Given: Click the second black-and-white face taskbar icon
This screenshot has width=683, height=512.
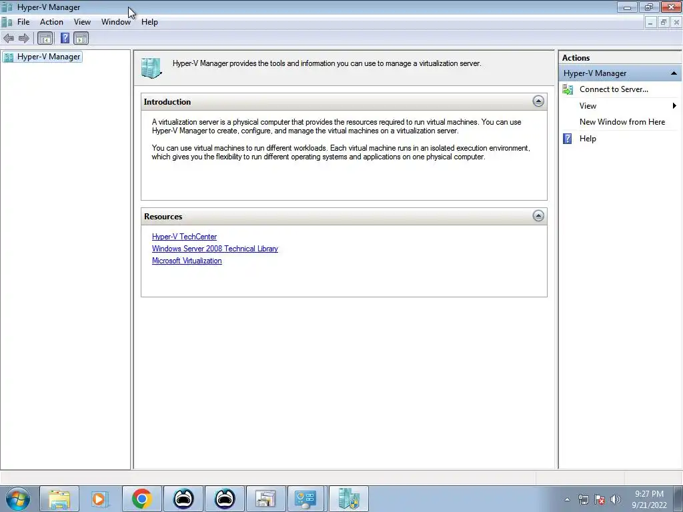Looking at the screenshot, I should point(225,499).
